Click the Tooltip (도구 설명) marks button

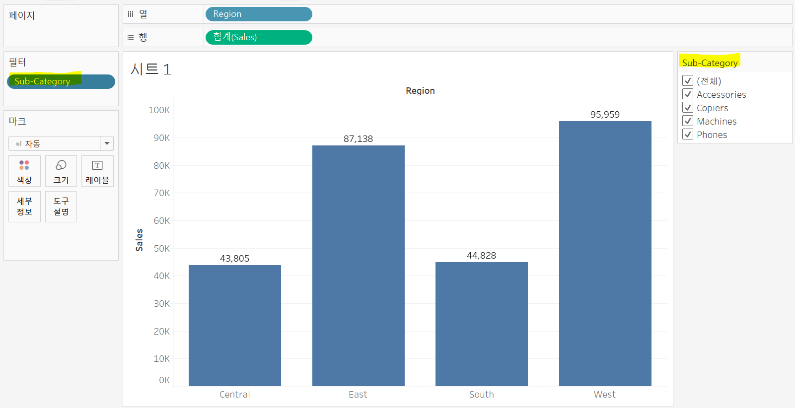click(61, 206)
